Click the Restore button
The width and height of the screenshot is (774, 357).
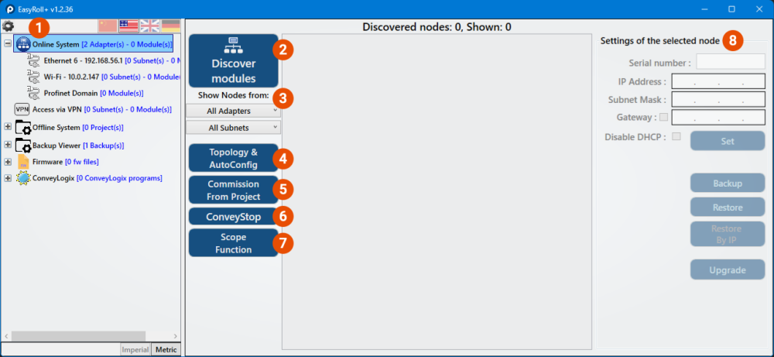click(x=728, y=207)
